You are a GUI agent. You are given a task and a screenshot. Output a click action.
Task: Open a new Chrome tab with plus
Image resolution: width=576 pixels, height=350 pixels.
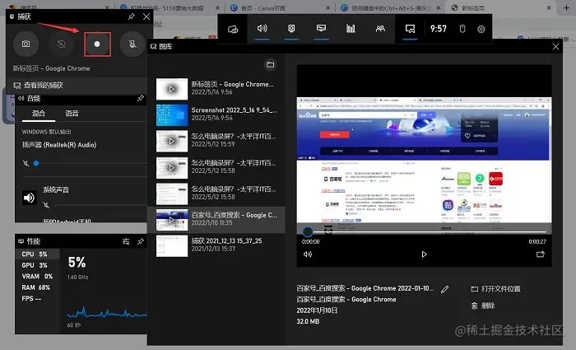566,7
